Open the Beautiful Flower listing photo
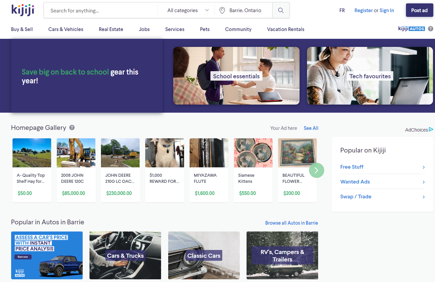This screenshot has height=282, width=435. pos(297,153)
